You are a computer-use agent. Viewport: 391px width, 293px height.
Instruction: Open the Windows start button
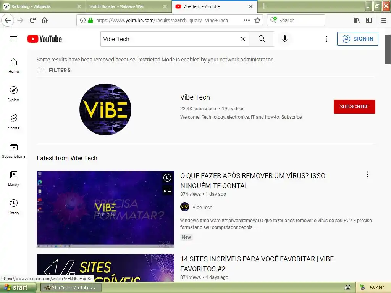18,288
